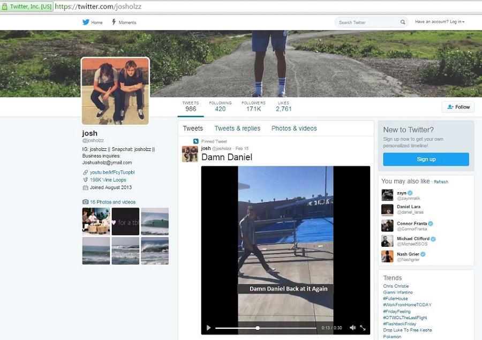Open the youtu.be profile link

112,172
